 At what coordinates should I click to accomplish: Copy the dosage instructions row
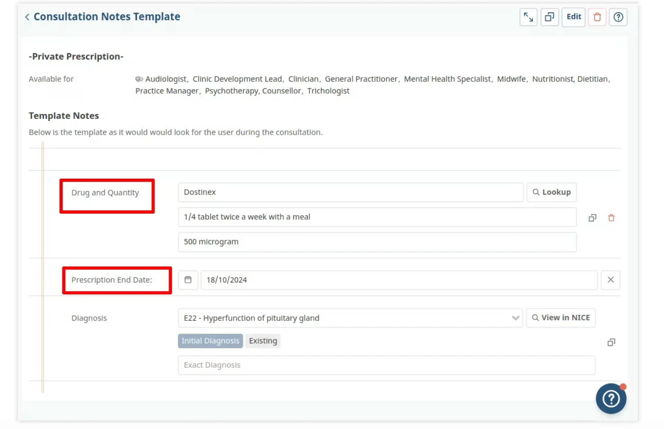pyautogui.click(x=592, y=218)
